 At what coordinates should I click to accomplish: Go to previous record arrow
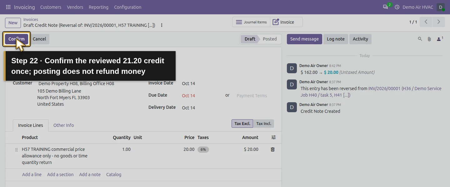pos(426,22)
